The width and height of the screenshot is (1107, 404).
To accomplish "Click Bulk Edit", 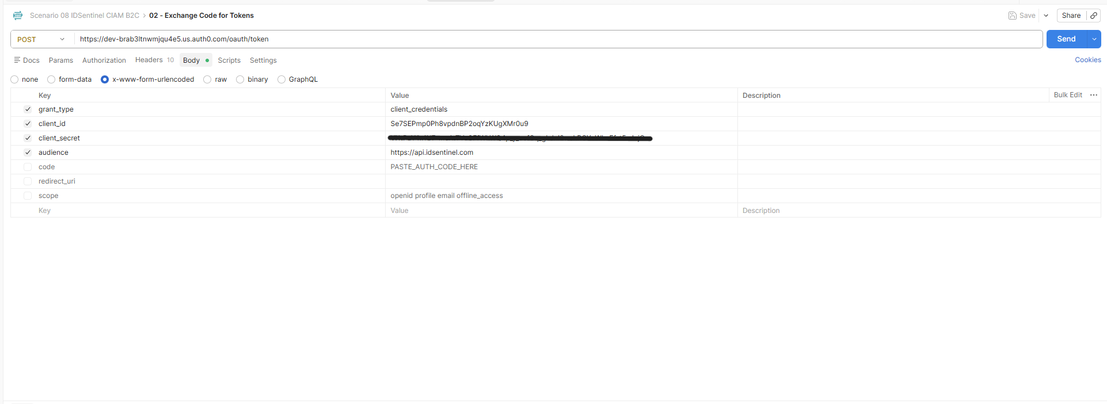I will click(x=1068, y=95).
